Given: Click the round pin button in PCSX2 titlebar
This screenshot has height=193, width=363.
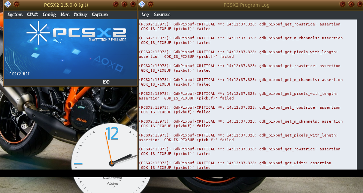Looking at the screenshot, I should 16,4.
